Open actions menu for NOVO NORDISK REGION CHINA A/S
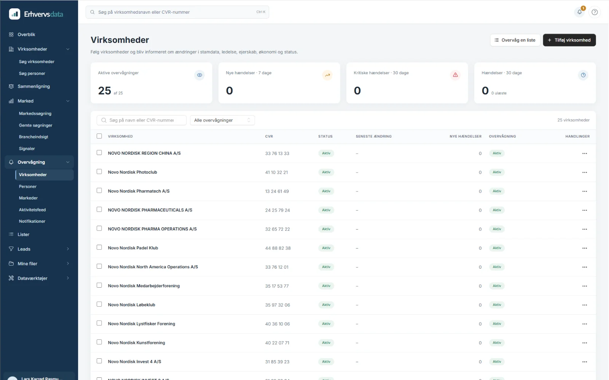Viewport: 609px width, 380px height. coord(585,154)
